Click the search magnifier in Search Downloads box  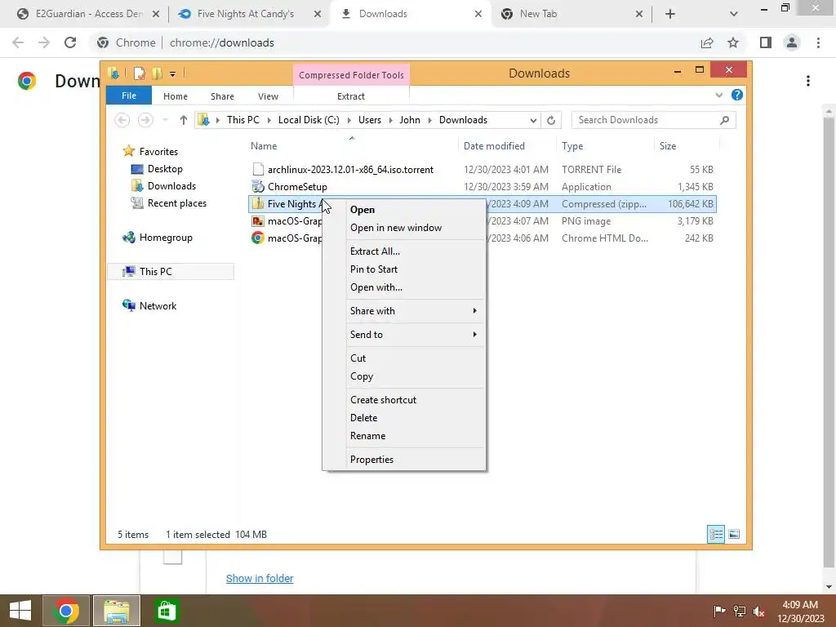[x=724, y=121]
